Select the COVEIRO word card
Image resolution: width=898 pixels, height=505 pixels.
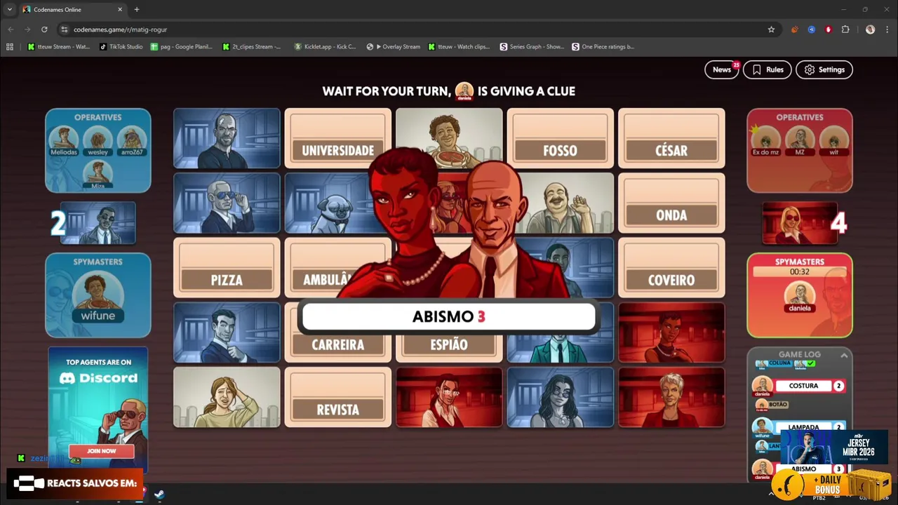click(671, 268)
